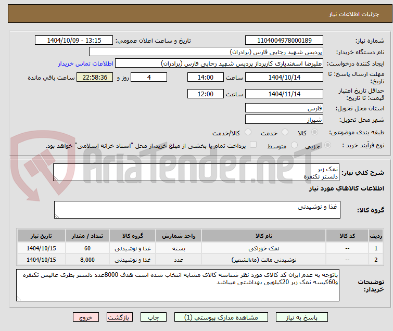Screen dimensions: 393x331
Task: Click the نام کالا column header
Action: [x=264, y=236]
